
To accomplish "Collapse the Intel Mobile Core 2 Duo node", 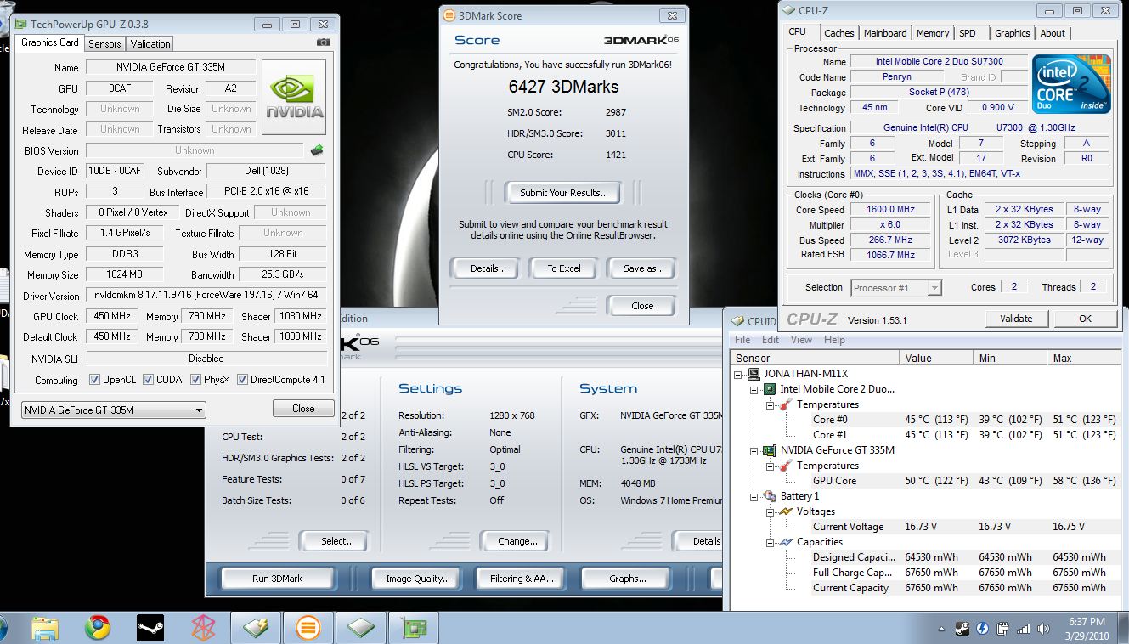I will [x=754, y=389].
